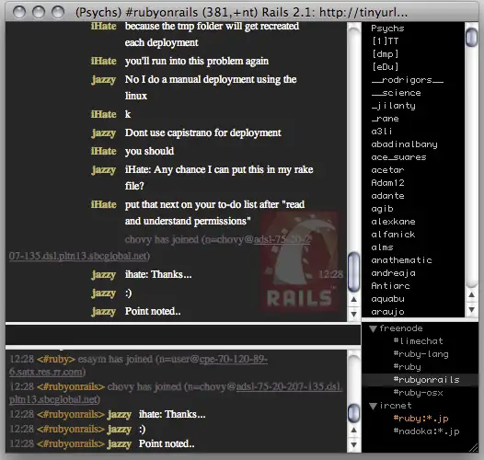Click member list scrollbar up arrow

click(471, 294)
